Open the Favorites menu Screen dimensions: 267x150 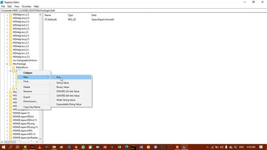pos(26,6)
